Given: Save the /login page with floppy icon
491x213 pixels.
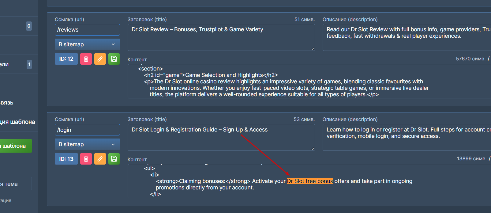Looking at the screenshot, I should (114, 159).
